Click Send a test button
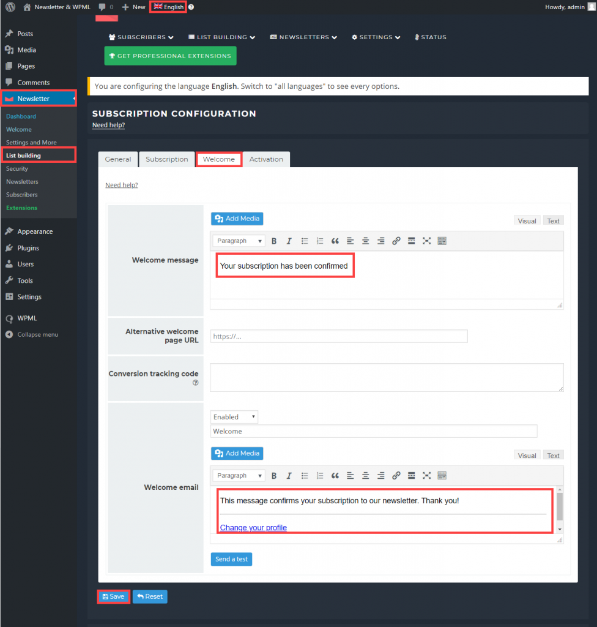The height and width of the screenshot is (627, 597). (231, 559)
